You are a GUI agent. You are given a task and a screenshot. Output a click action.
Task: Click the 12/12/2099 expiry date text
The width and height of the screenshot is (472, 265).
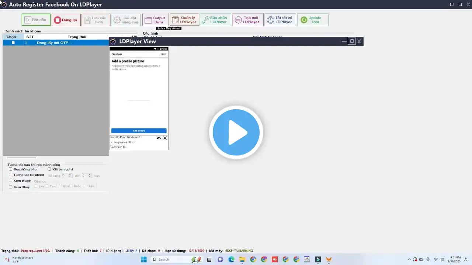196,251
